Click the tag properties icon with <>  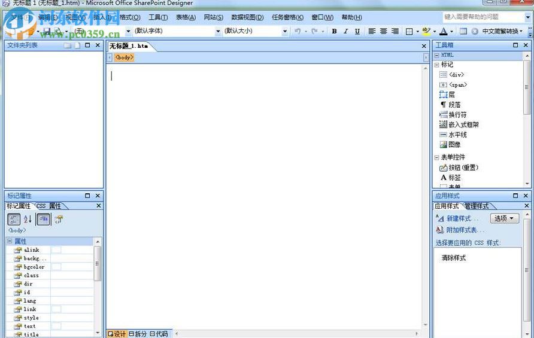pyautogui.click(x=59, y=220)
